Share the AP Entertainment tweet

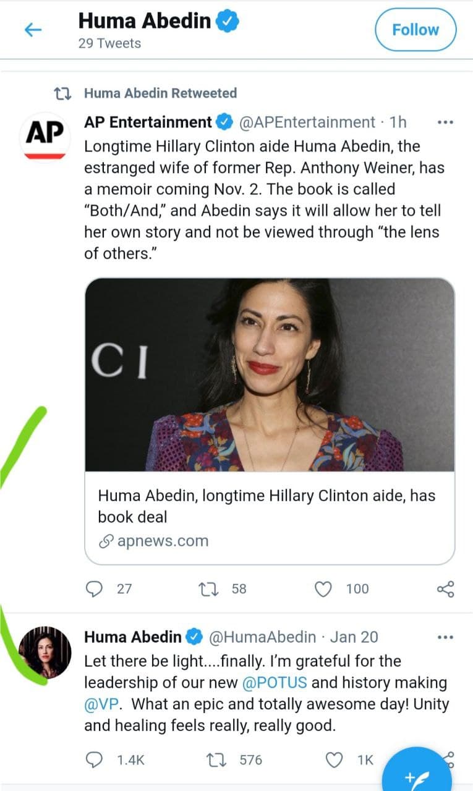click(445, 589)
